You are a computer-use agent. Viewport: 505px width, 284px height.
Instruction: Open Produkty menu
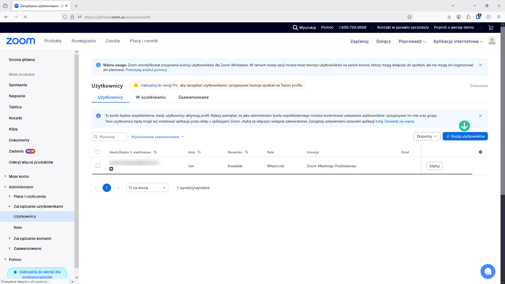point(53,41)
